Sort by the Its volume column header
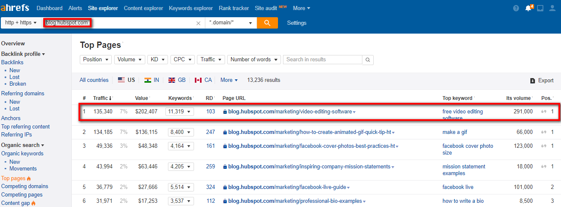Image resolution: width=561 pixels, height=207 pixels. coord(519,98)
